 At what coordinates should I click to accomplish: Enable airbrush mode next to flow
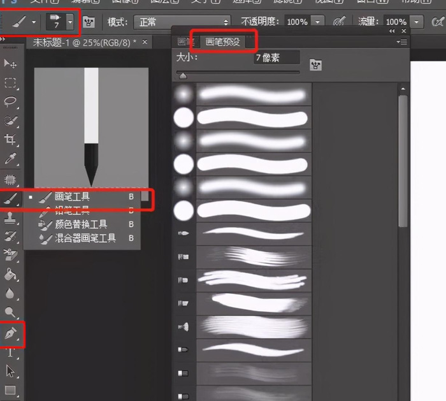click(x=438, y=22)
